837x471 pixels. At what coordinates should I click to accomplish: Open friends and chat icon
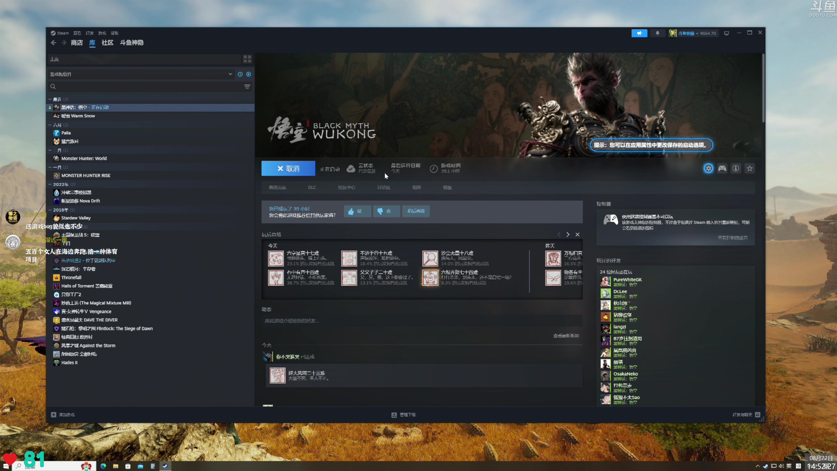pos(758,415)
